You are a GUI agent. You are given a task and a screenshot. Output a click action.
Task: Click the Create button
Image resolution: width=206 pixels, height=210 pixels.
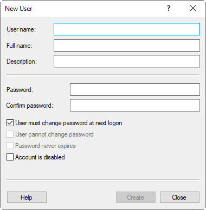click(x=136, y=197)
